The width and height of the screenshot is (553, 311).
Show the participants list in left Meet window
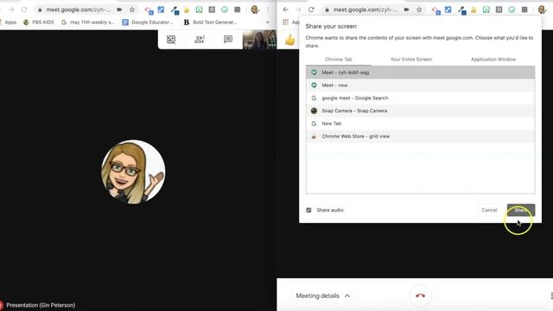click(200, 40)
